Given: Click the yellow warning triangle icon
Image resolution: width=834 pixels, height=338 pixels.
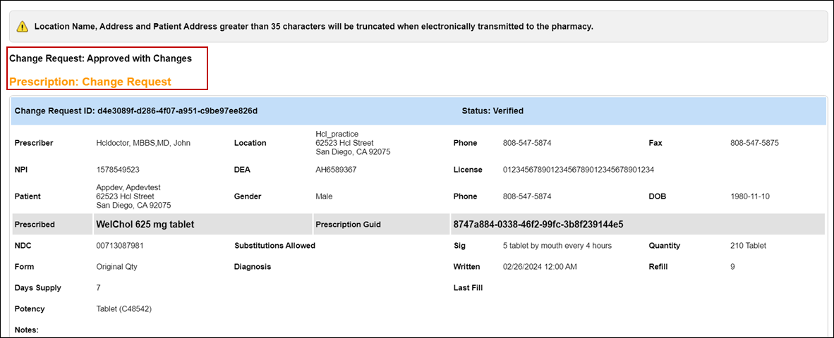Looking at the screenshot, I should pyautogui.click(x=23, y=27).
